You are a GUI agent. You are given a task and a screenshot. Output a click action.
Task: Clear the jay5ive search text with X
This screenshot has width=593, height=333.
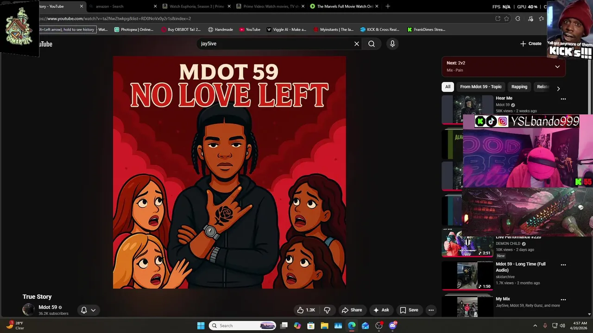(357, 43)
